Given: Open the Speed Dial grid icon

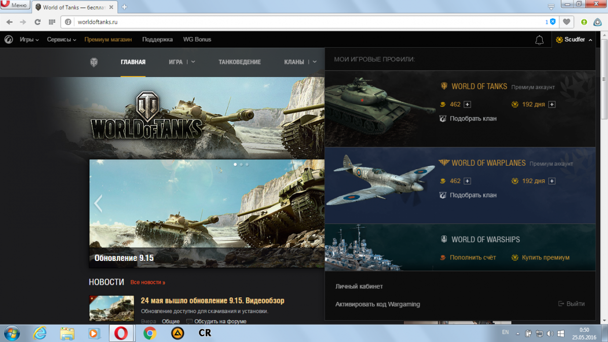Looking at the screenshot, I should click(52, 22).
